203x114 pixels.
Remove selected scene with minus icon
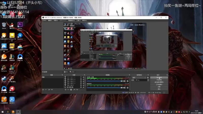[46, 90]
